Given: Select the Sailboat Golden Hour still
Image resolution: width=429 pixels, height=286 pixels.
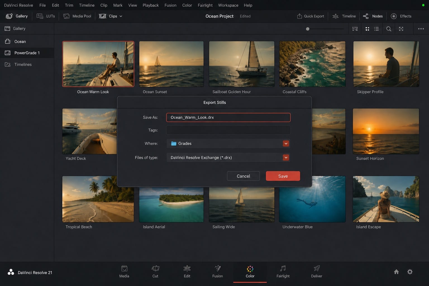Looking at the screenshot, I should [242, 64].
